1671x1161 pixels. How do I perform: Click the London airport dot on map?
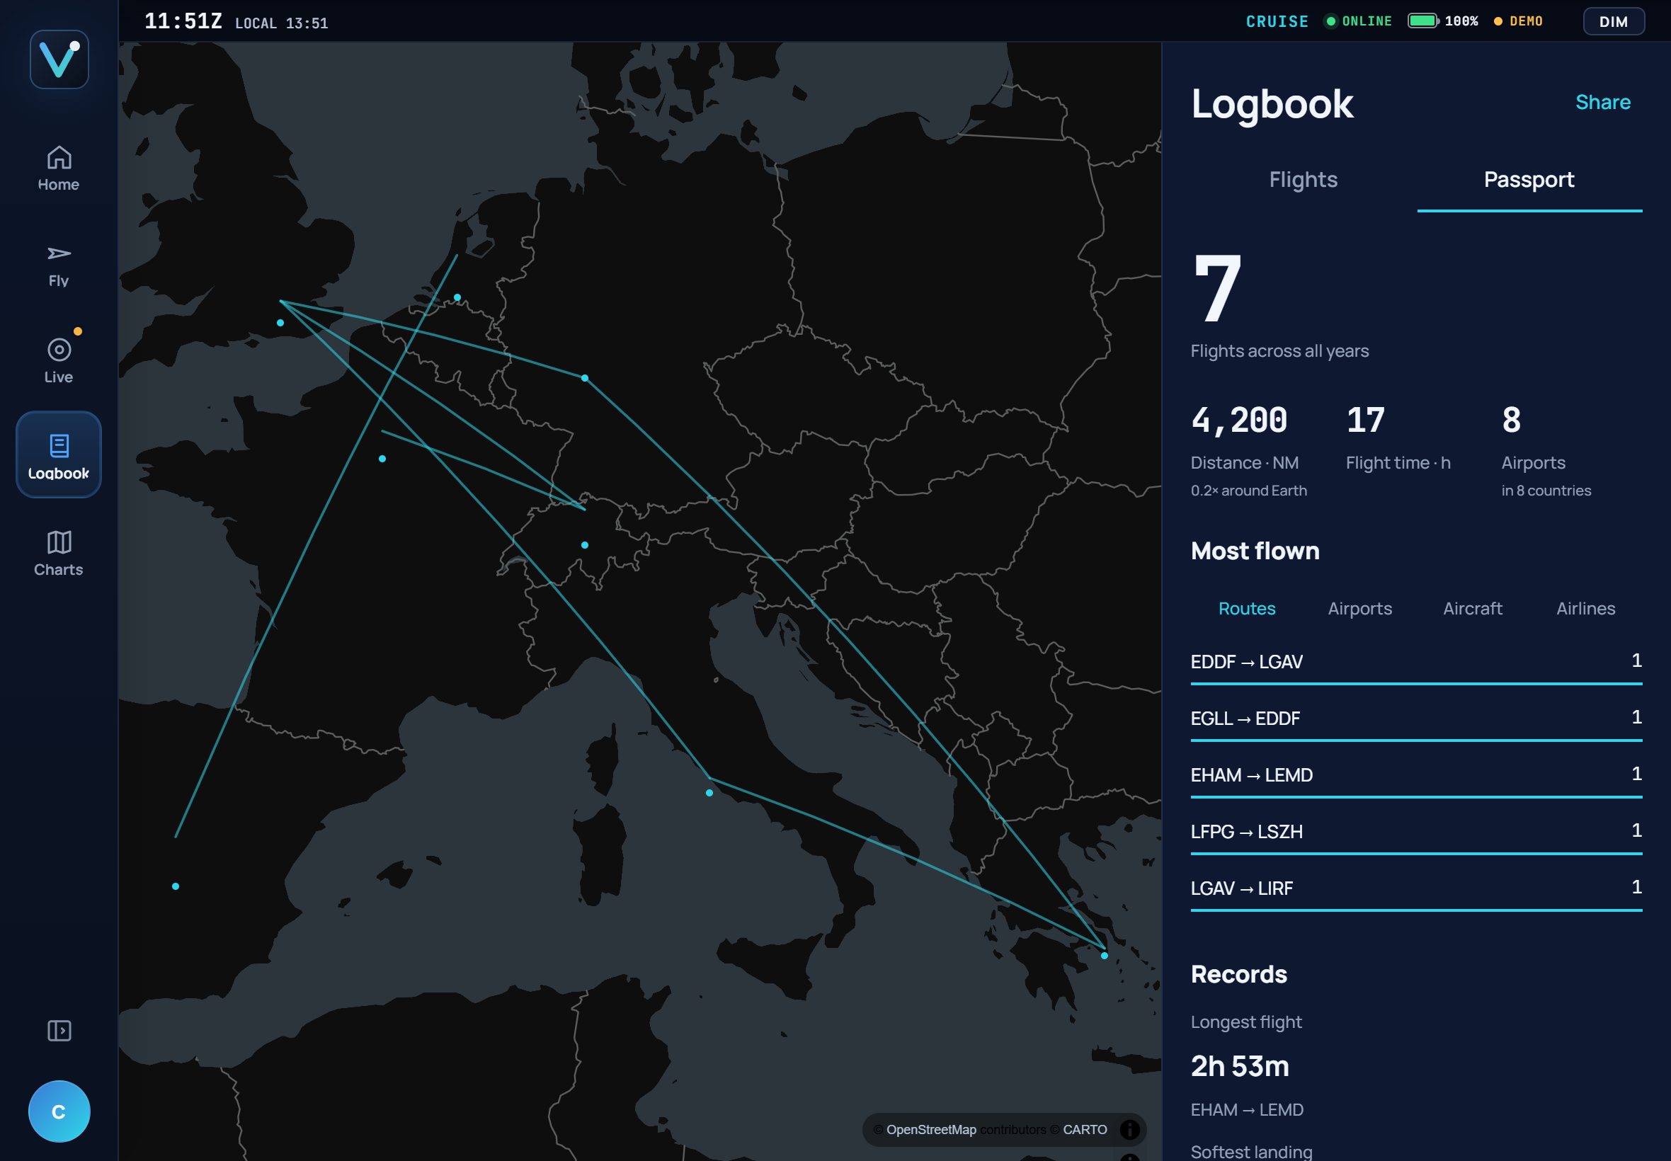coord(280,322)
